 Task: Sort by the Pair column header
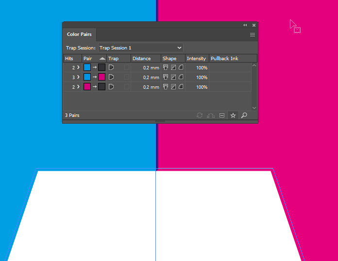[94, 58]
